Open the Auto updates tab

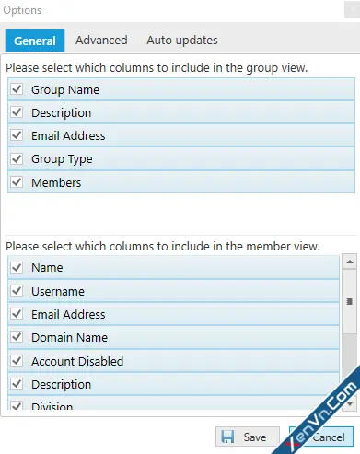coord(182,41)
